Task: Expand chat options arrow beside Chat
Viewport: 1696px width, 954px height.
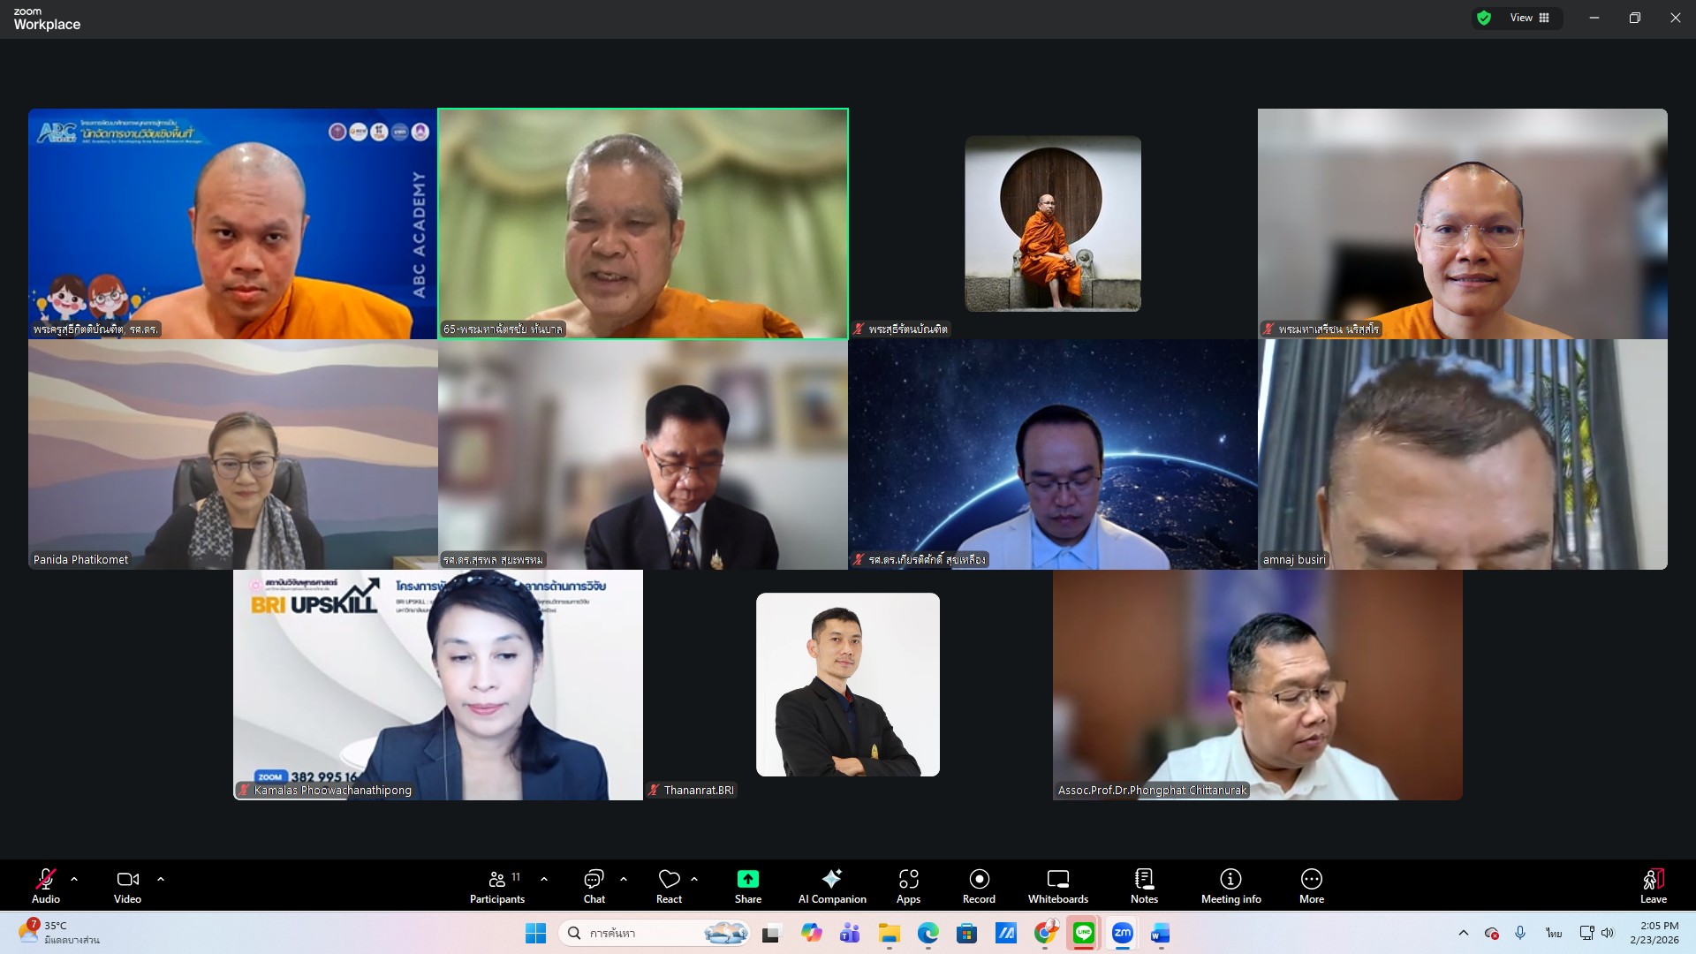Action: (624, 879)
